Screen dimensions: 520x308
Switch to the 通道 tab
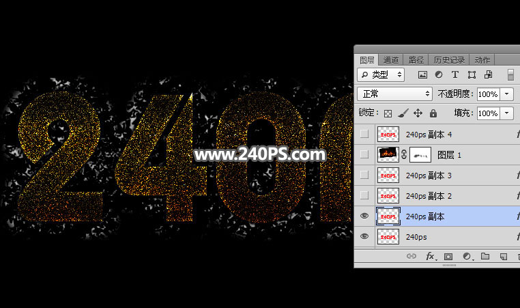click(x=390, y=60)
